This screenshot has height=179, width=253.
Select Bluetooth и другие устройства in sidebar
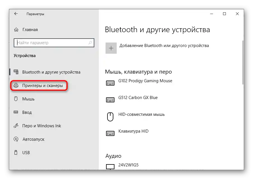coord(51,72)
